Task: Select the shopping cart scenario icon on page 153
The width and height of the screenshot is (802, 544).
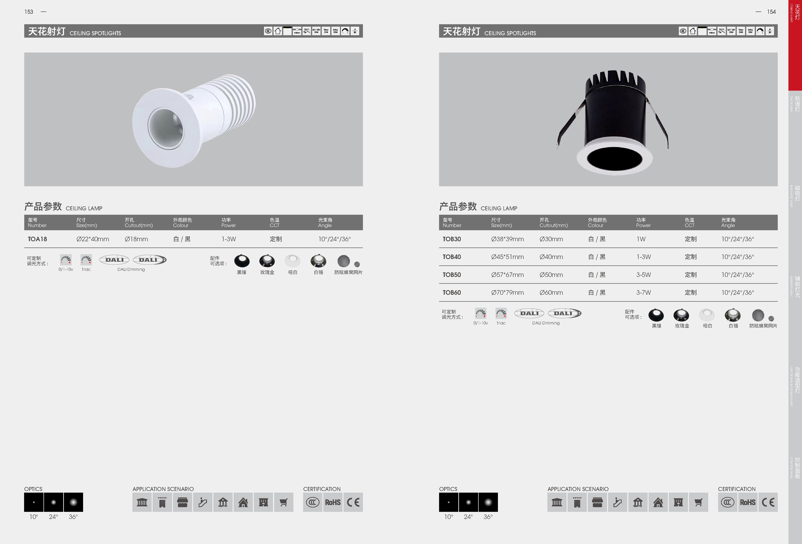Action: pos(283,502)
